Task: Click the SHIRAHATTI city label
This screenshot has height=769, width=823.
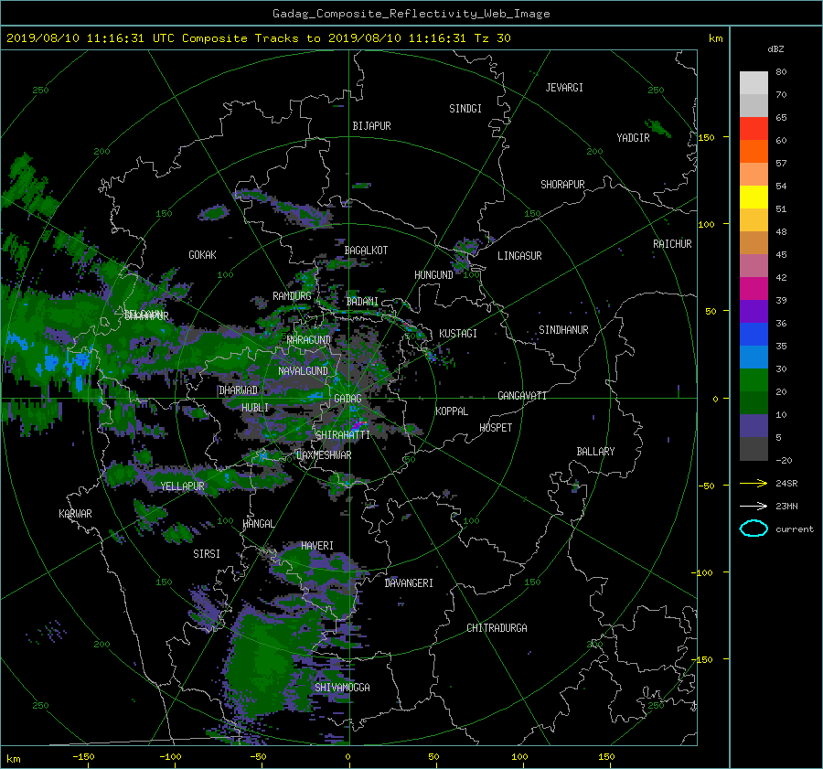Action: [x=343, y=435]
